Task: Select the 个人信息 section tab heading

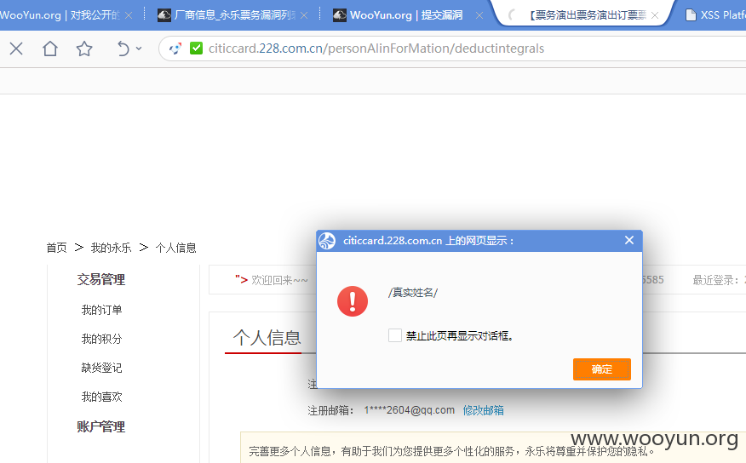Action: pyautogui.click(x=267, y=338)
